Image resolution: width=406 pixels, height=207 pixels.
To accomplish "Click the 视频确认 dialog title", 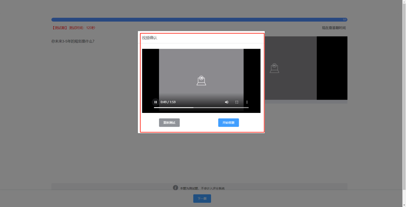I will point(149,38).
